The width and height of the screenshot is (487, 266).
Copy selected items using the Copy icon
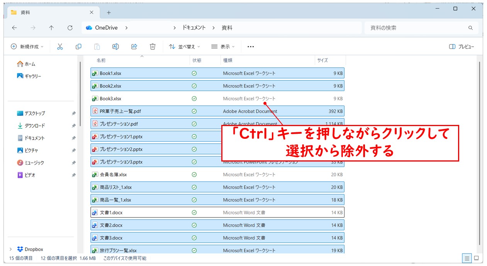click(x=78, y=46)
